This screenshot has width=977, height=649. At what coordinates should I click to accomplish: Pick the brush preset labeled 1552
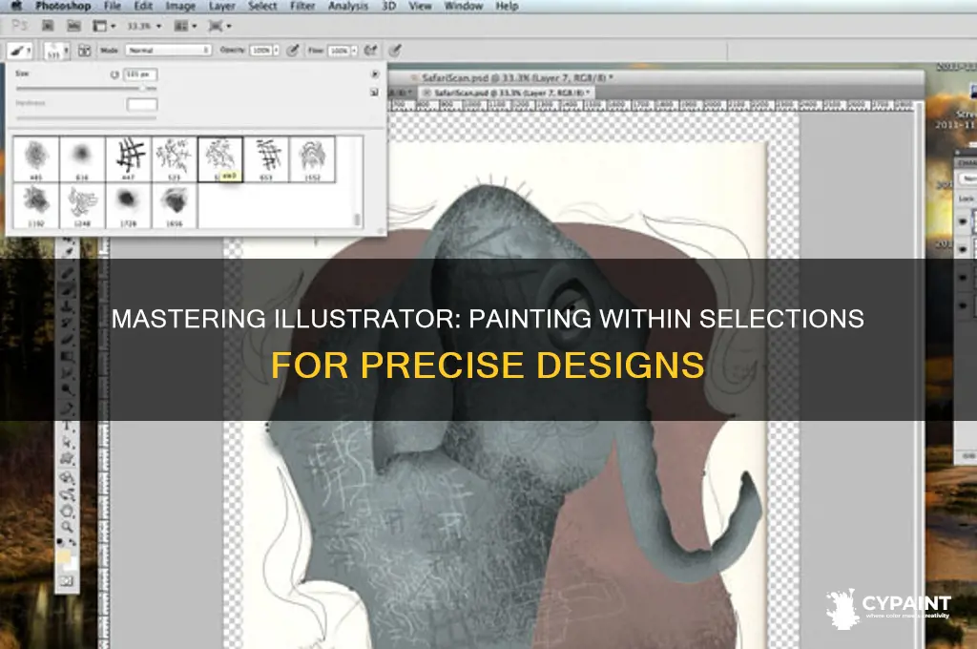(312, 159)
